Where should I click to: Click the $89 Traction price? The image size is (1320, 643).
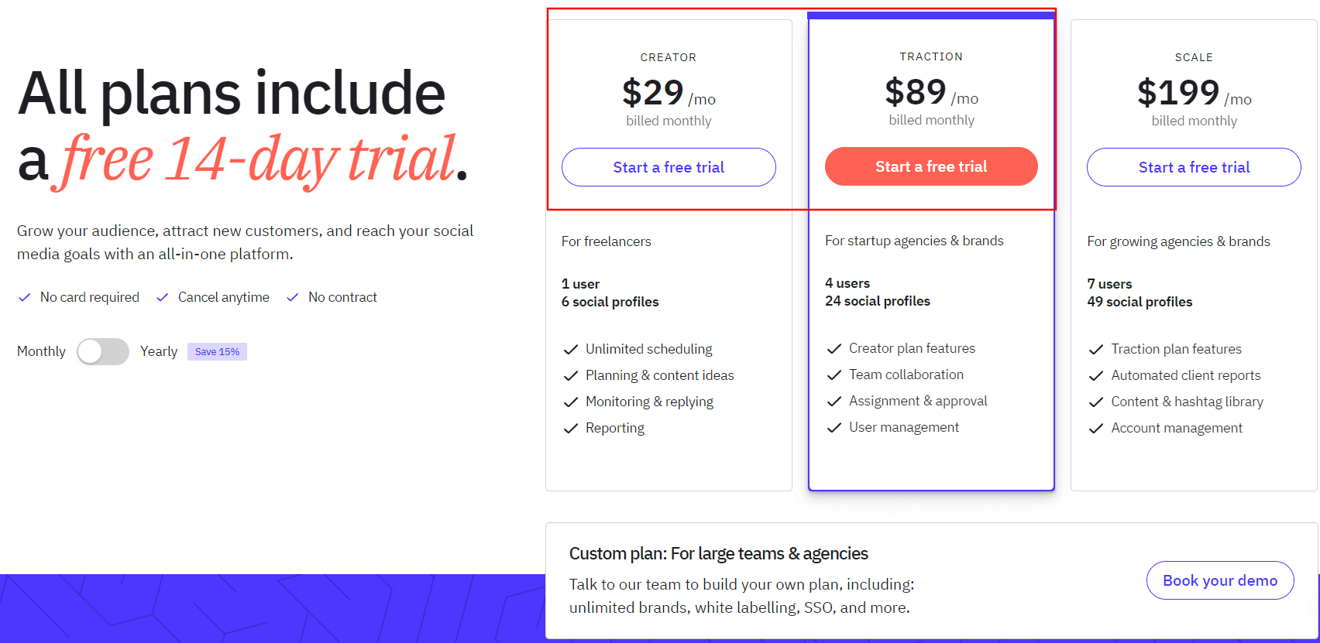pyautogui.click(x=916, y=93)
